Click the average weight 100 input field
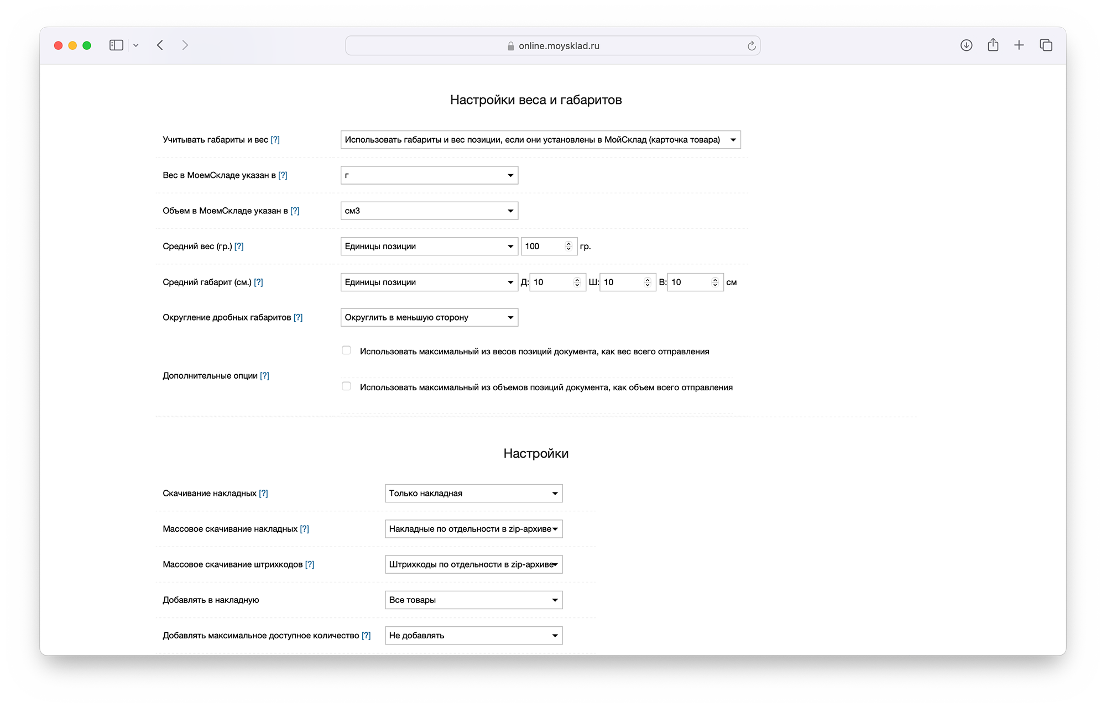 point(542,247)
